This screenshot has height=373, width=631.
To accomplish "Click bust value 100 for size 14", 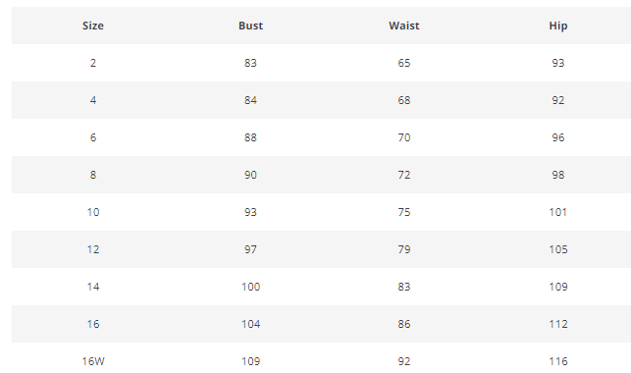I will [250, 287].
